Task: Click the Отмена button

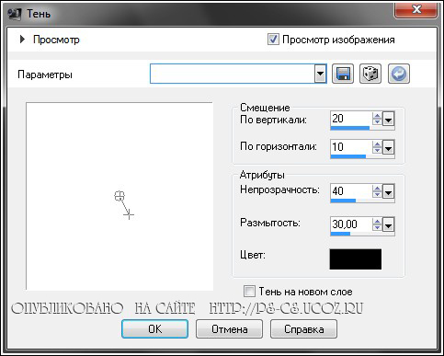Action: [x=230, y=329]
